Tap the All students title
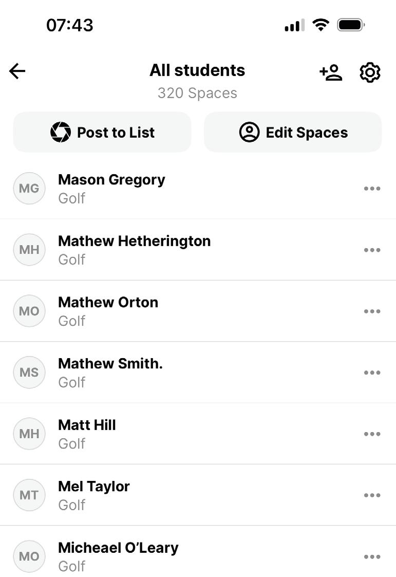This screenshot has width=396, height=577. pyautogui.click(x=197, y=70)
